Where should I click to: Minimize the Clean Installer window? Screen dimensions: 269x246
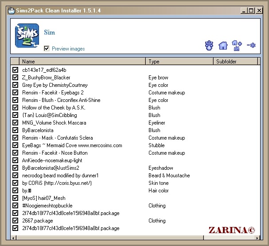244,11
